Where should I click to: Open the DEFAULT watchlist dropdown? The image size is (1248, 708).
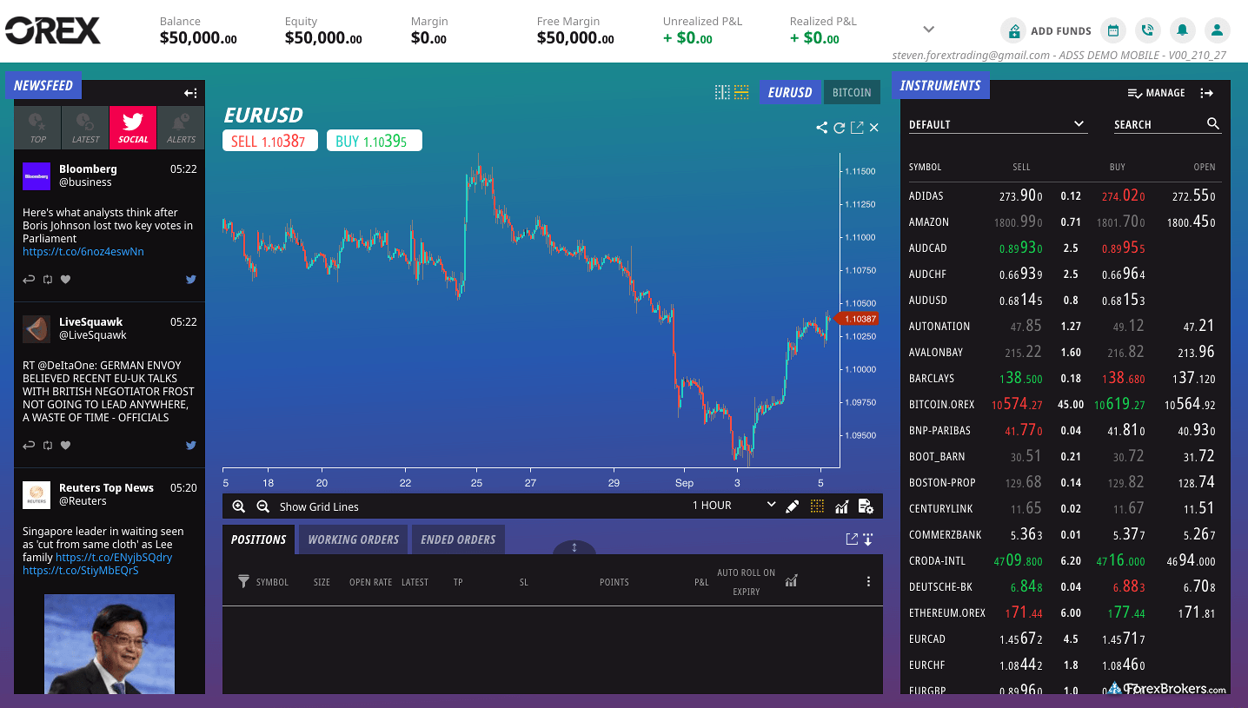[998, 124]
